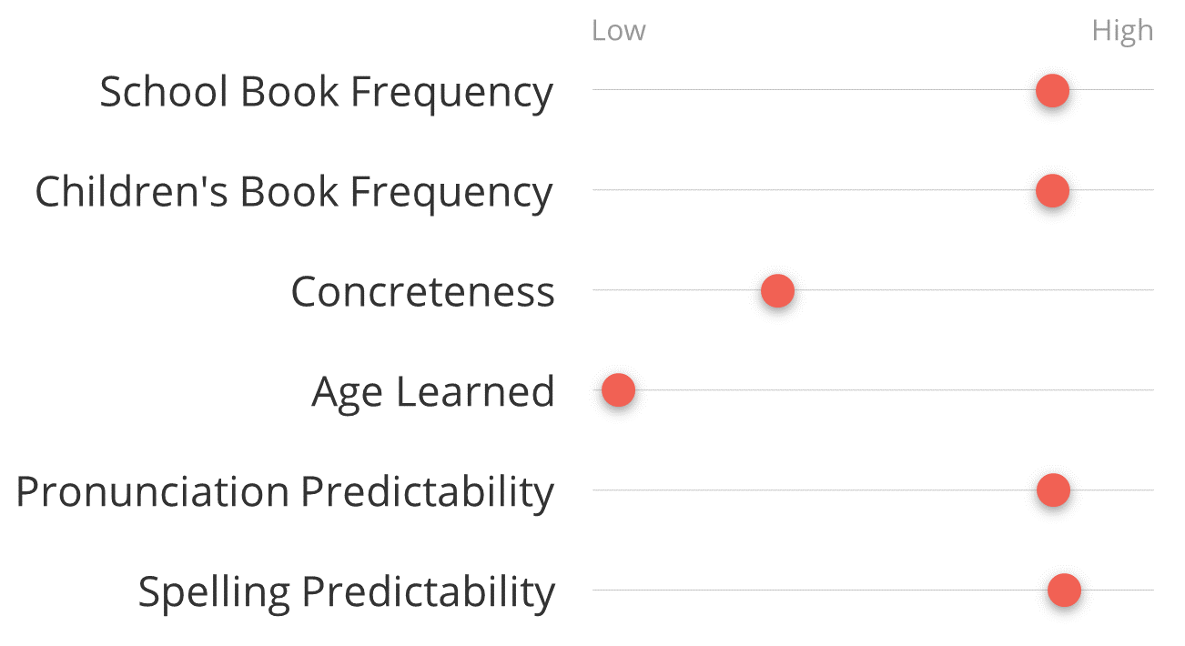The image size is (1185, 646).
Task: Click the Spelling Predictability slider dot
Action: (x=1063, y=590)
